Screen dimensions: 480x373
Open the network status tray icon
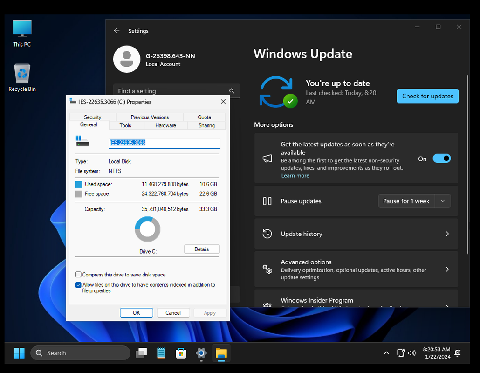click(401, 353)
